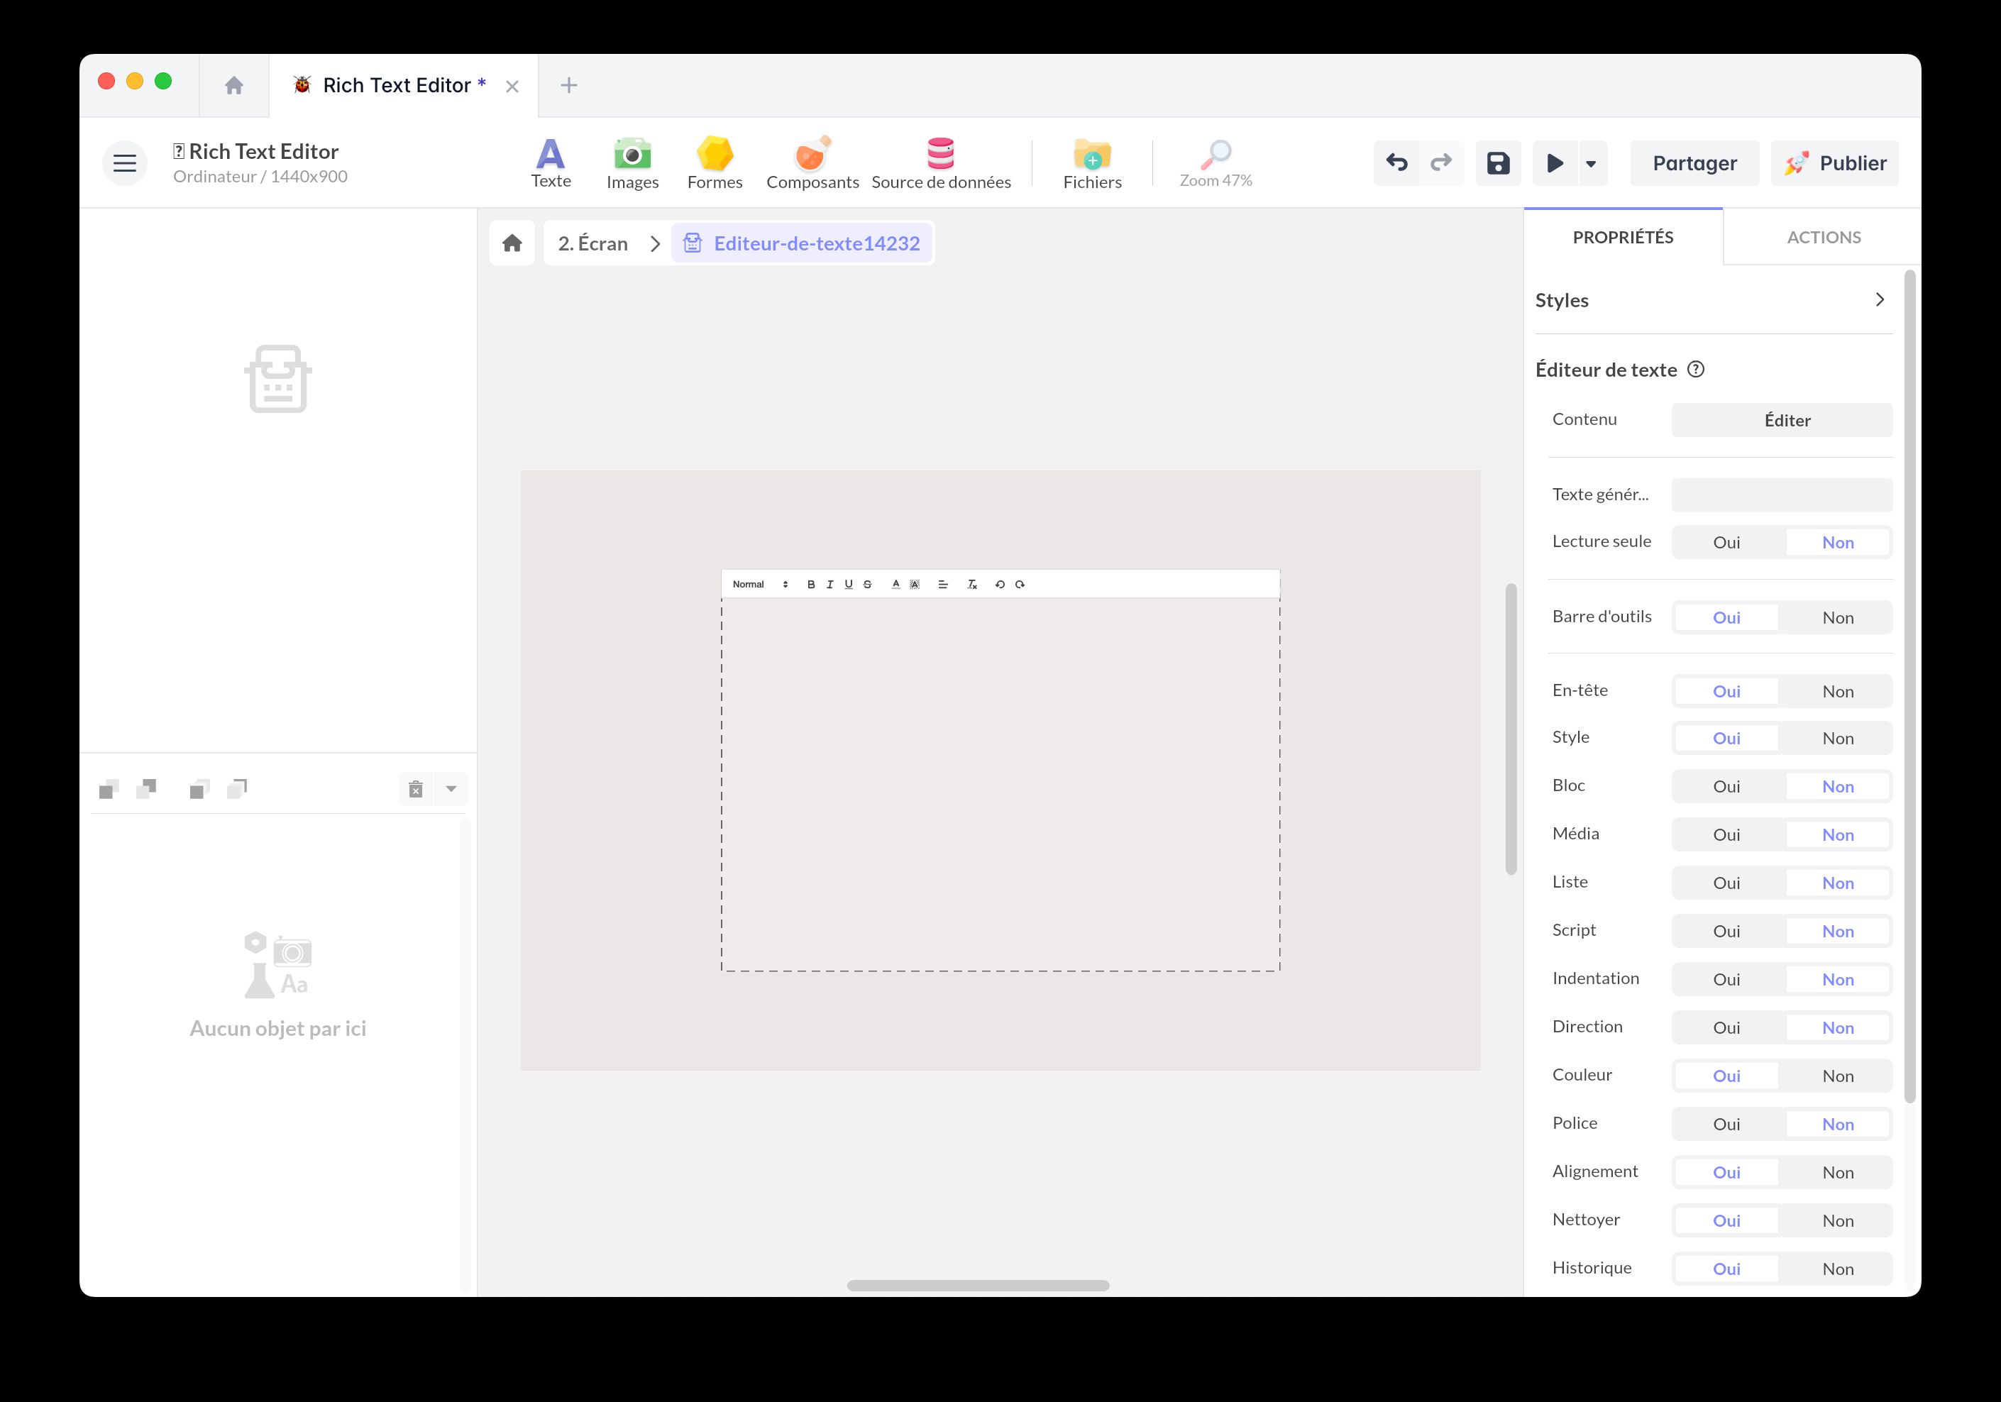Screen dimensions: 2001x1402
Task: Open the Fichiers panel
Action: pos(1091,162)
